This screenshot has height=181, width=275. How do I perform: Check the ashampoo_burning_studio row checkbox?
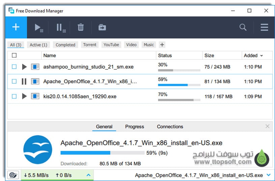14,67
